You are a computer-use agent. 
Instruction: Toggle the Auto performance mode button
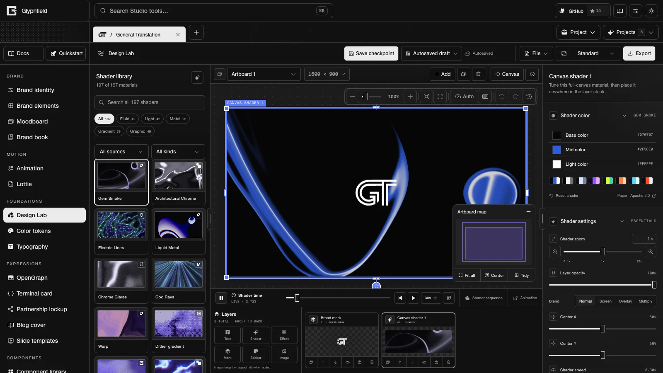(x=464, y=97)
